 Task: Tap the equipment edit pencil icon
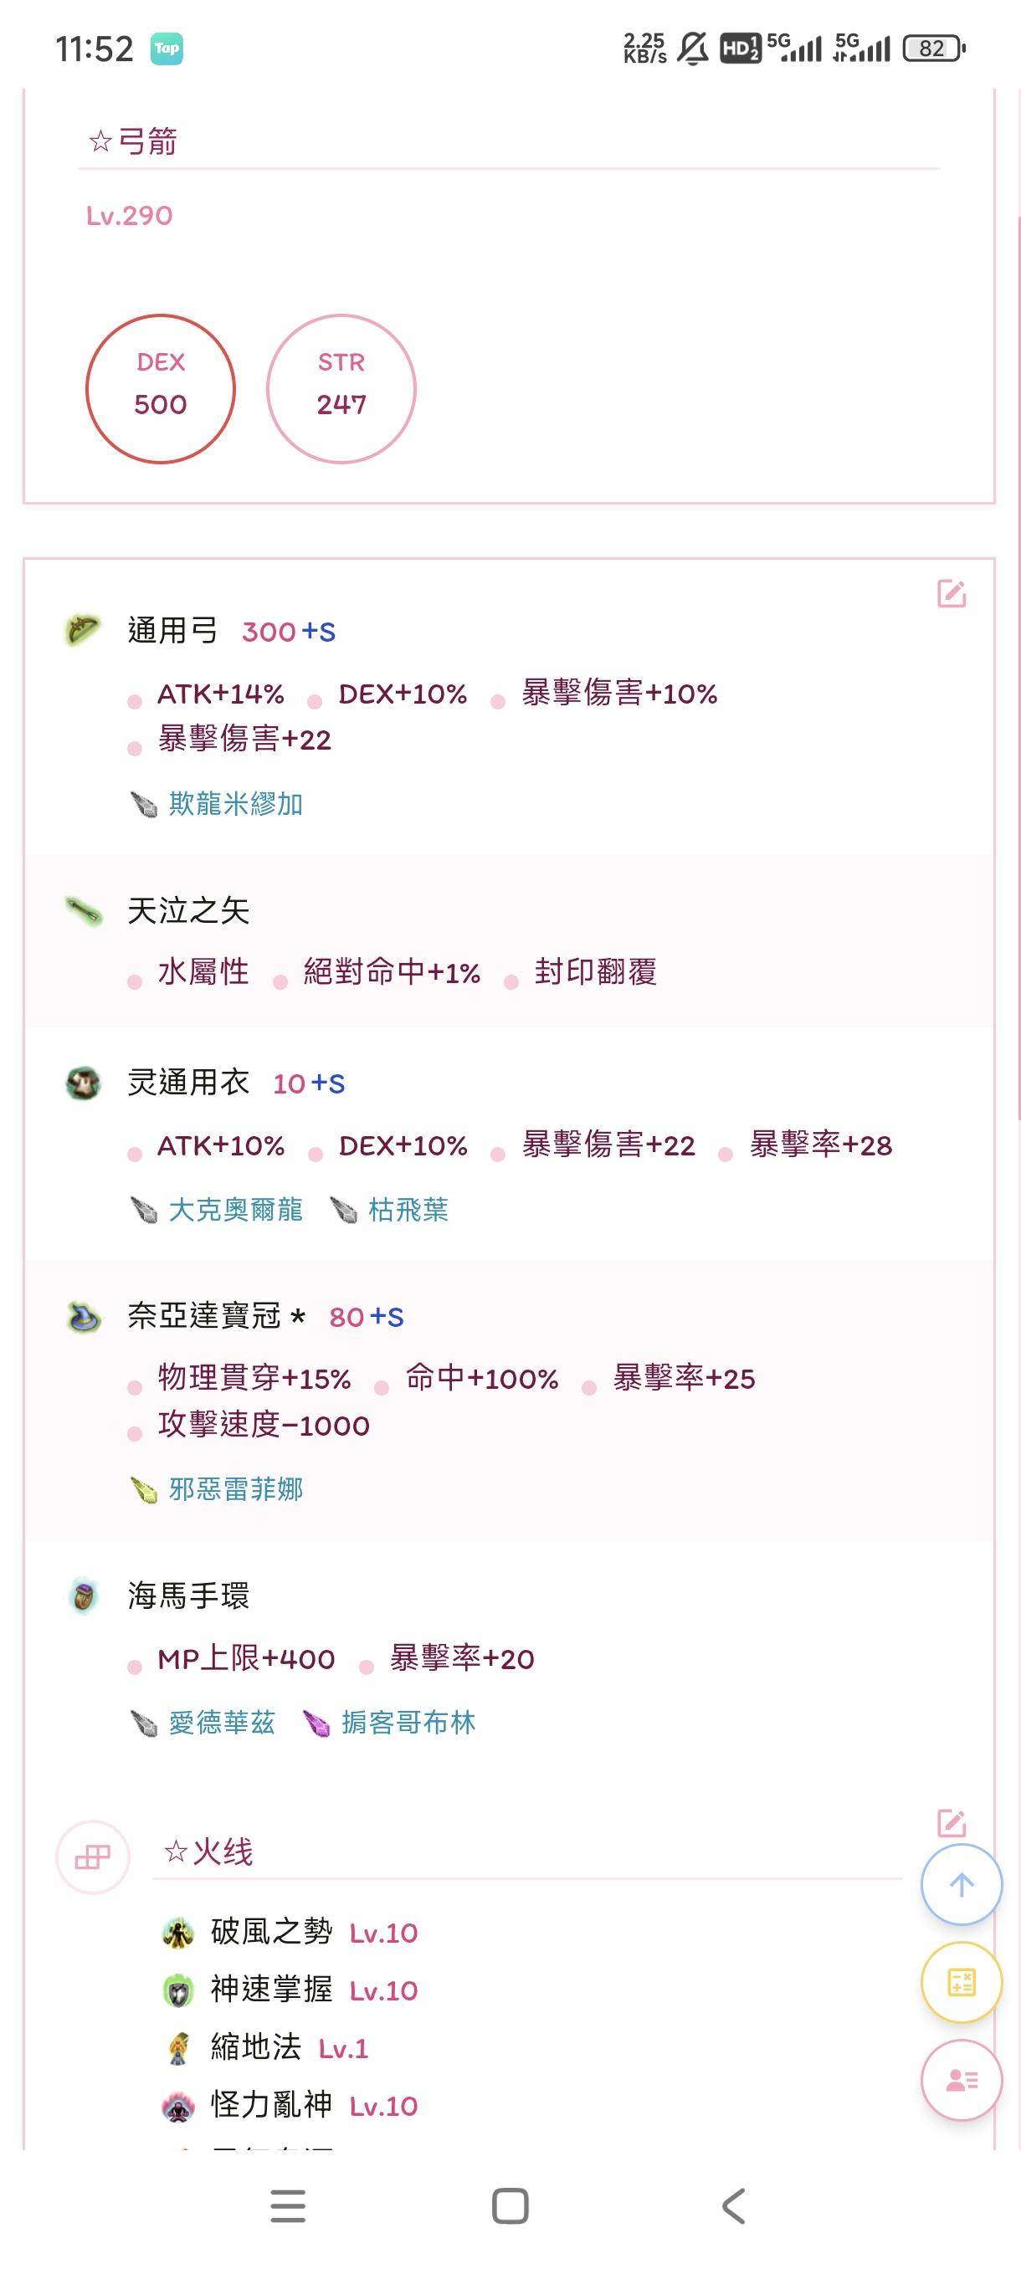[952, 594]
